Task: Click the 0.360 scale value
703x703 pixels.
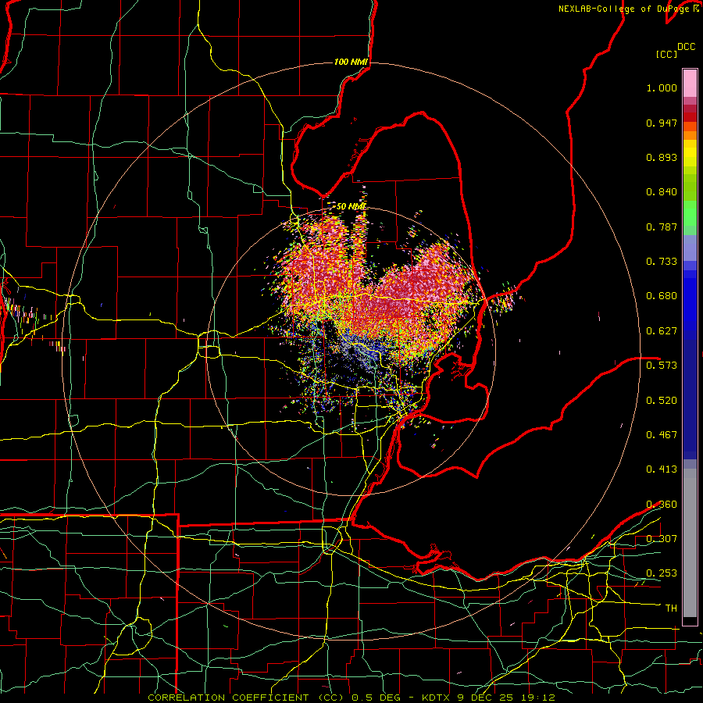Action: (x=662, y=505)
